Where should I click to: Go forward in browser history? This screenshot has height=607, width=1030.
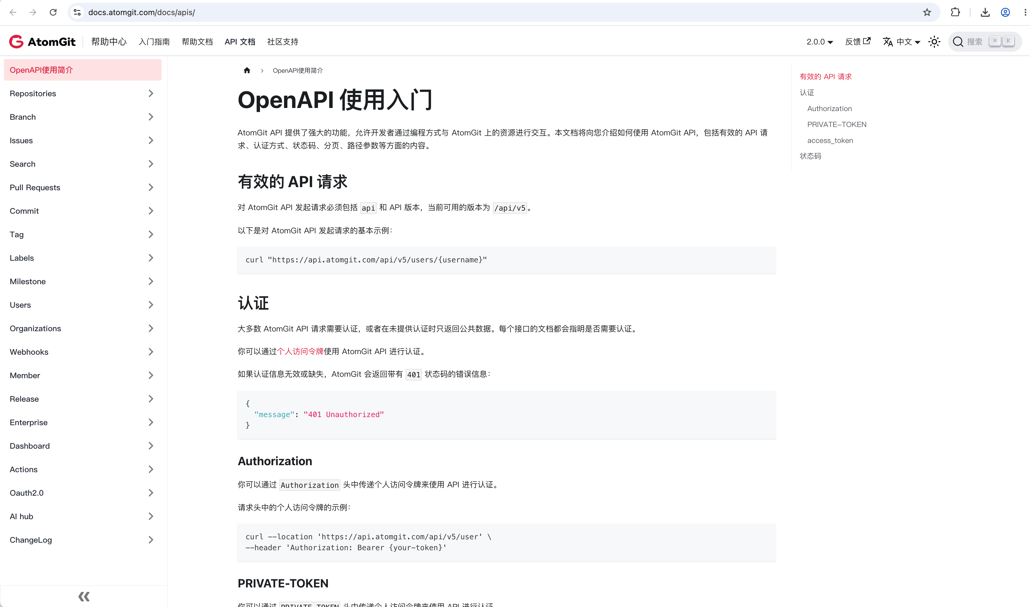[x=33, y=12]
